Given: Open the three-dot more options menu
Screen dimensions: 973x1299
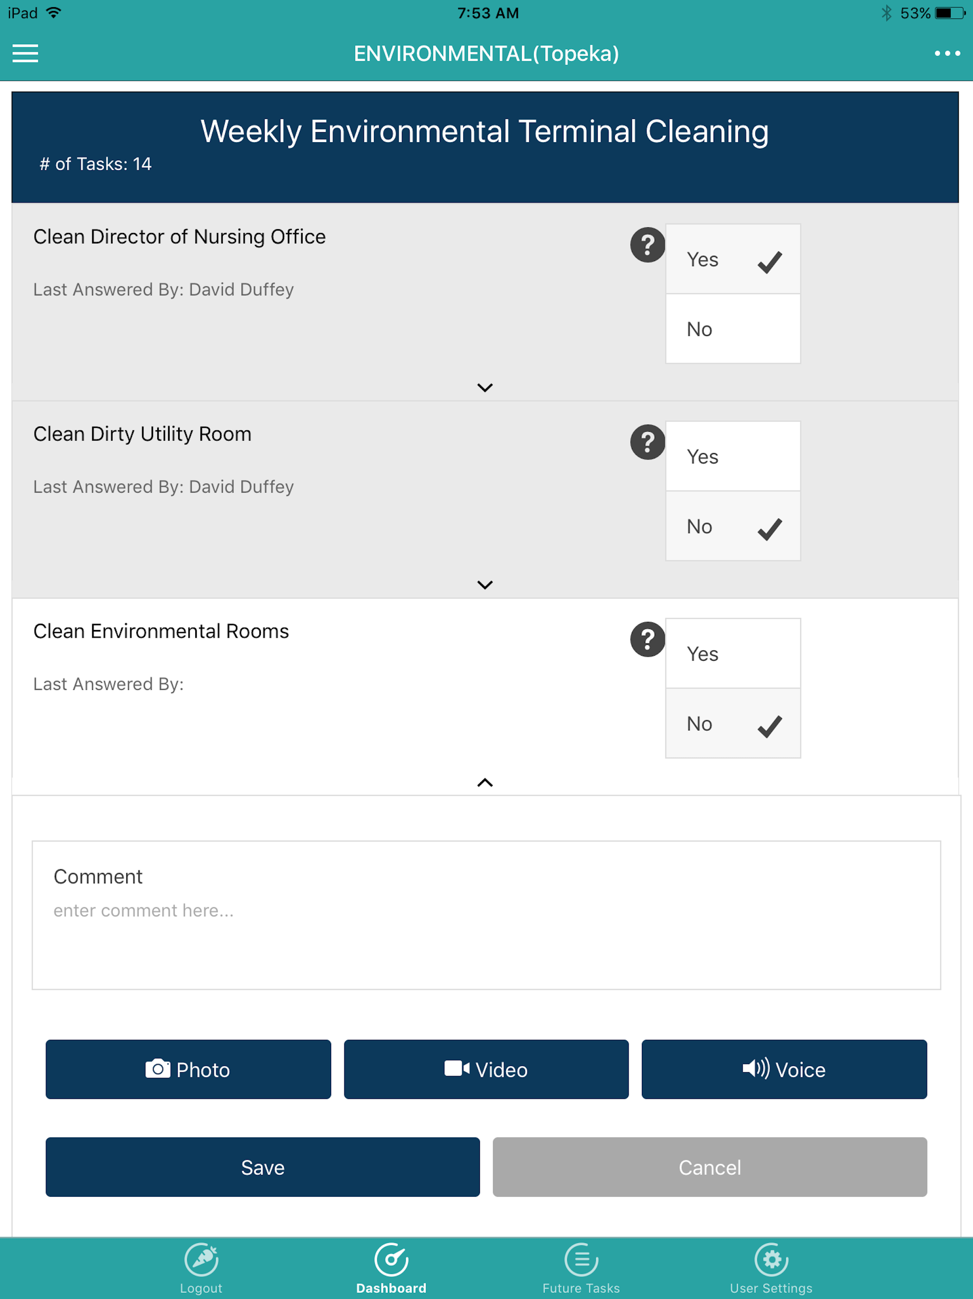Looking at the screenshot, I should tap(947, 53).
